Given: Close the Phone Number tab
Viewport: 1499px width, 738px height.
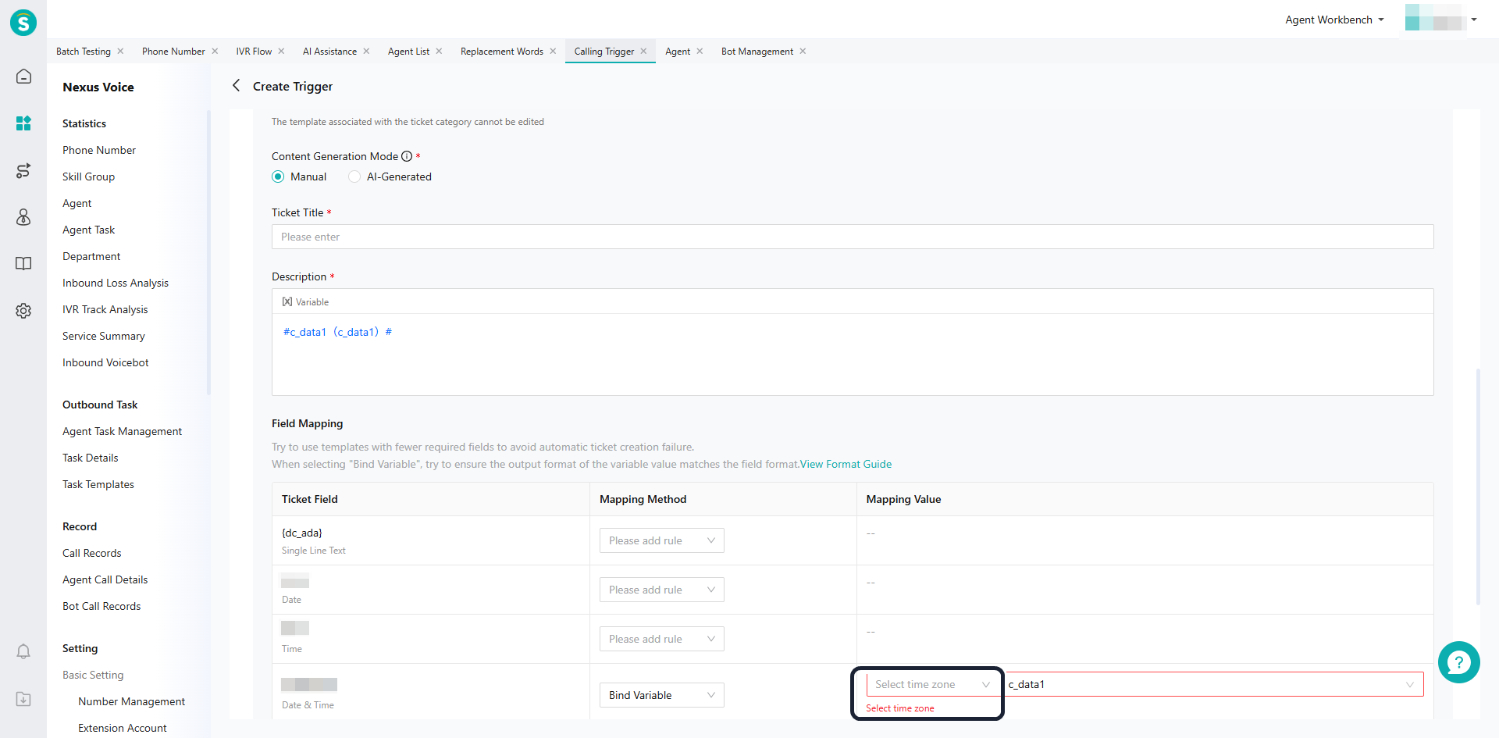Looking at the screenshot, I should [215, 52].
